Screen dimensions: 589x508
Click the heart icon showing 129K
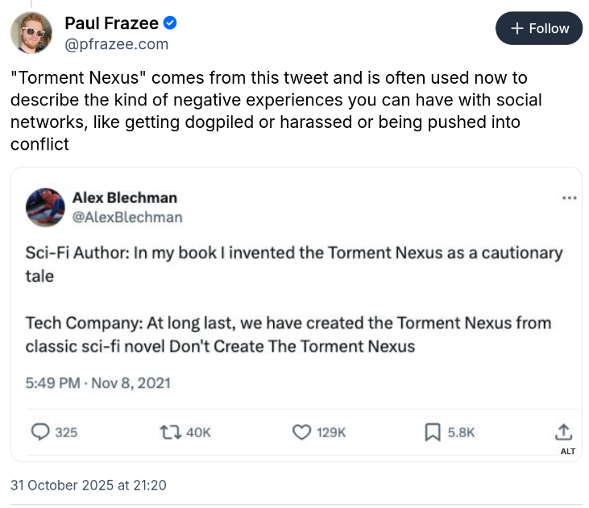point(301,432)
